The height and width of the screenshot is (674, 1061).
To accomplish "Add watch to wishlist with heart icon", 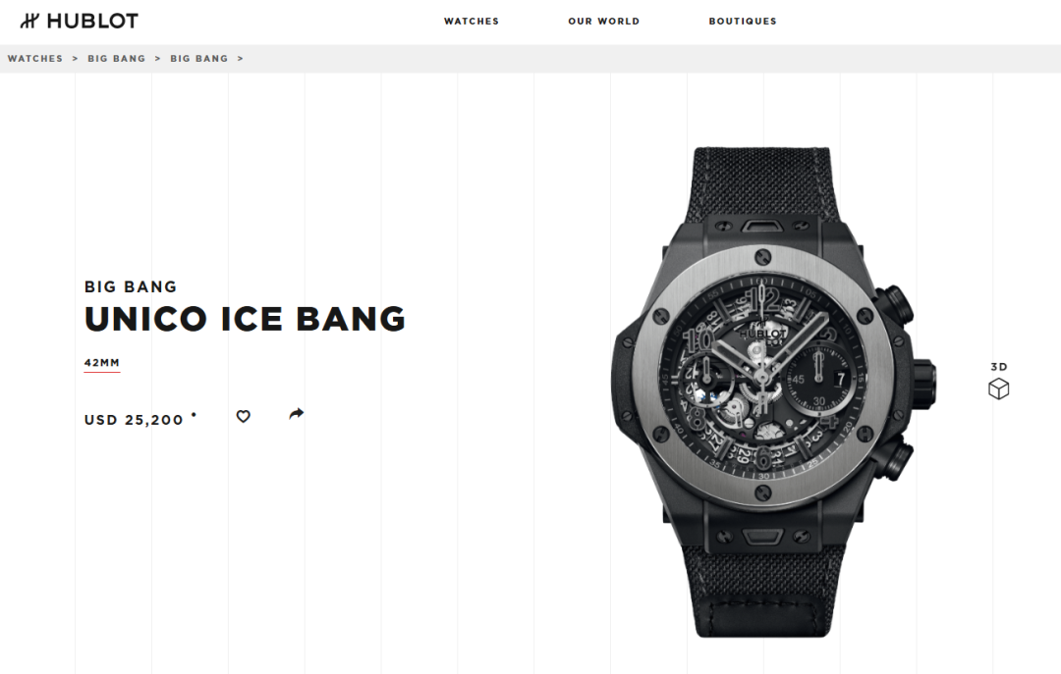I will tap(243, 416).
